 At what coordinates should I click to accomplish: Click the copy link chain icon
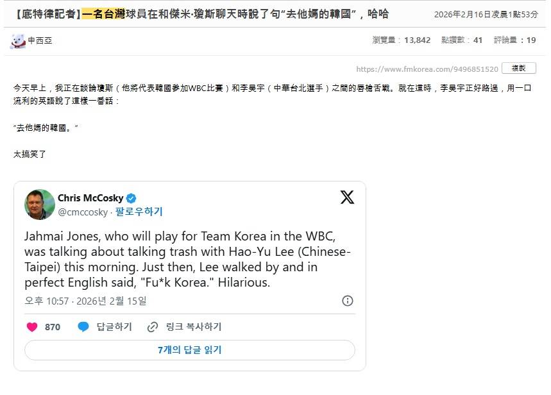point(153,327)
